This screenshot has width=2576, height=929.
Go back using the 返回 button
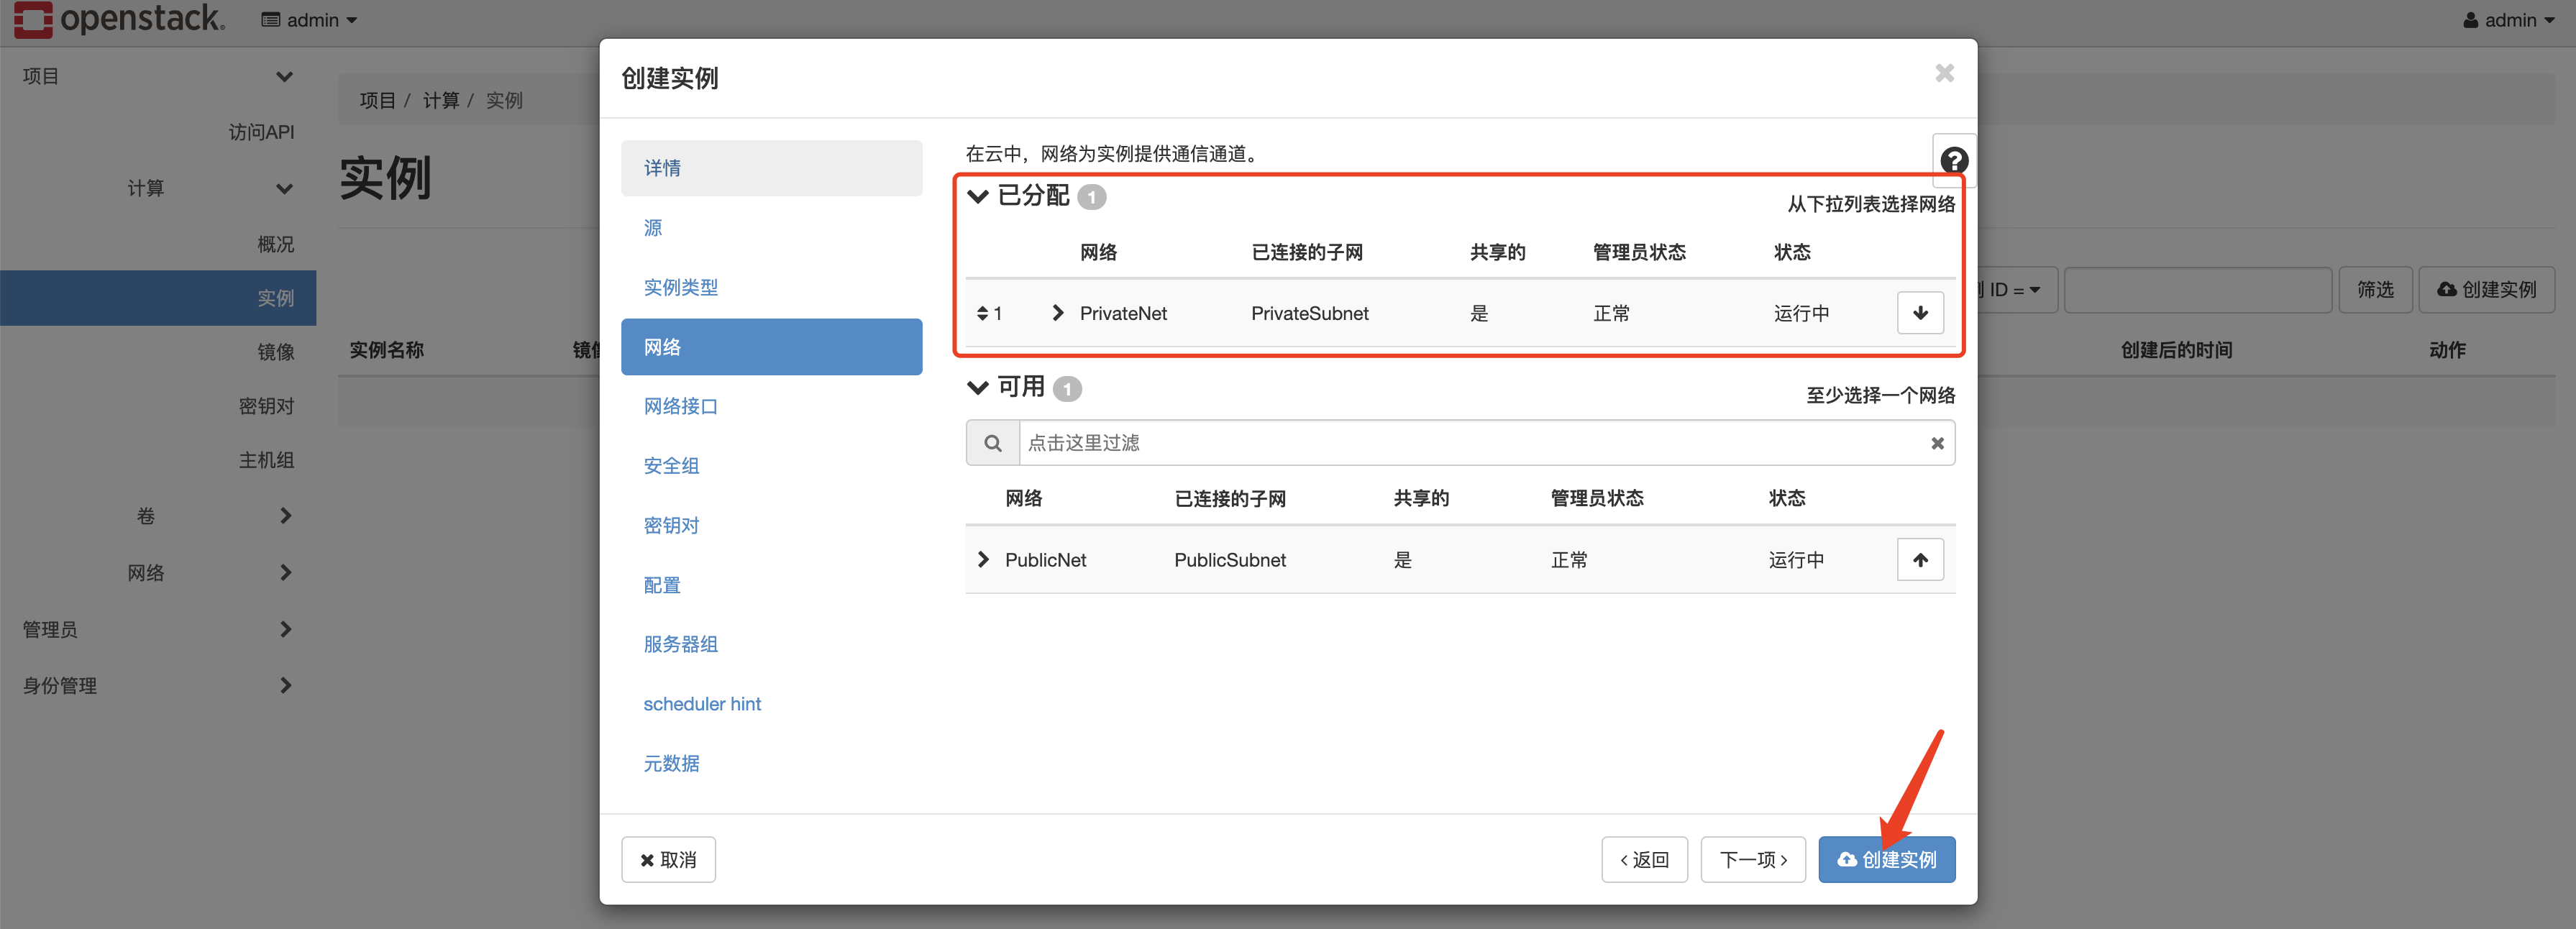pyautogui.click(x=1644, y=859)
